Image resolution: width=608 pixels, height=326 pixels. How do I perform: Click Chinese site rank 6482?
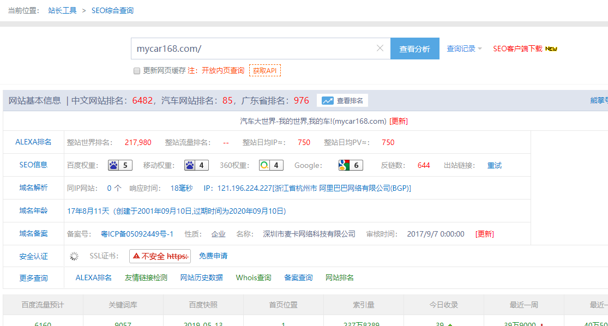[x=143, y=101]
